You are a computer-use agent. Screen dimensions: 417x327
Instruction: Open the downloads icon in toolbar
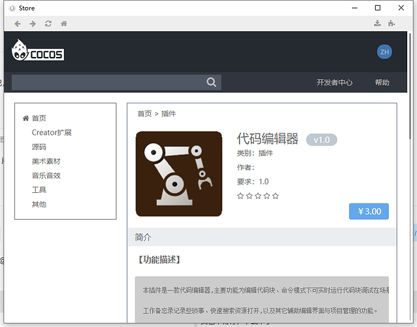(377, 23)
